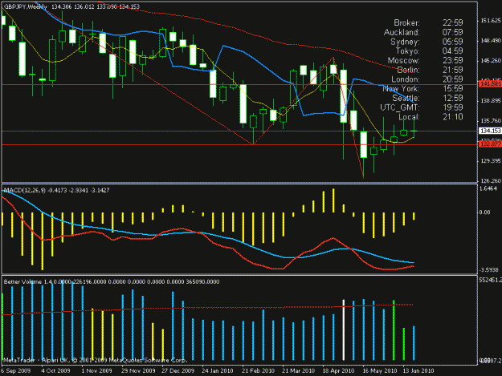Click the 4 Oct 2009 date label

coord(55,370)
